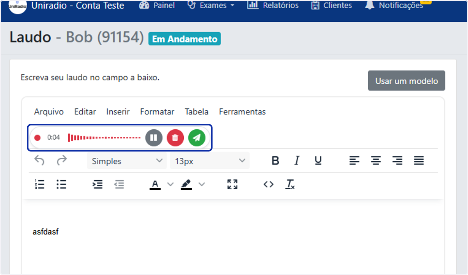The width and height of the screenshot is (468, 275).
Task: Click the Usar um modelo button
Action: point(406,81)
